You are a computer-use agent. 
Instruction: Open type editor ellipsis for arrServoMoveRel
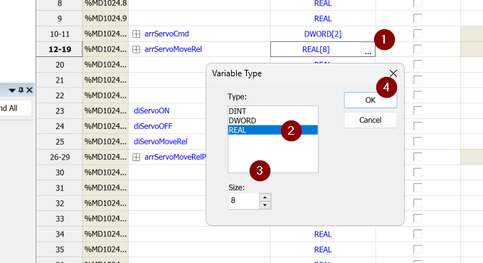pos(368,49)
